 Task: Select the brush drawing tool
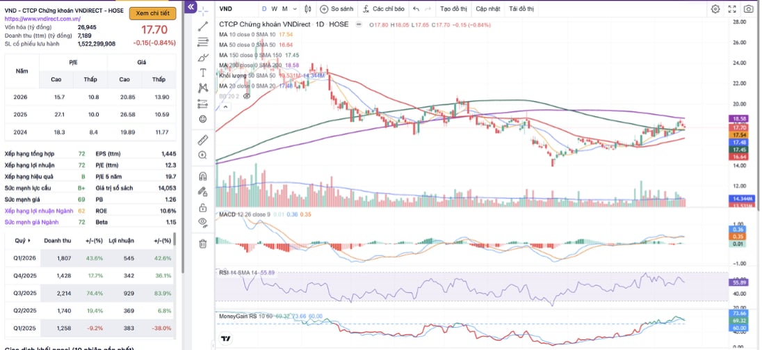coord(203,58)
